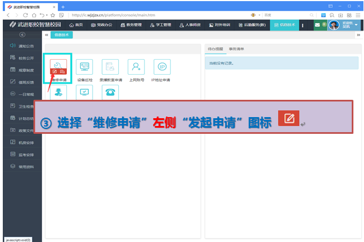Viewport: 364px width, 242px height.
Task: Expand the search engine selector dropdown
Action: 259,15
